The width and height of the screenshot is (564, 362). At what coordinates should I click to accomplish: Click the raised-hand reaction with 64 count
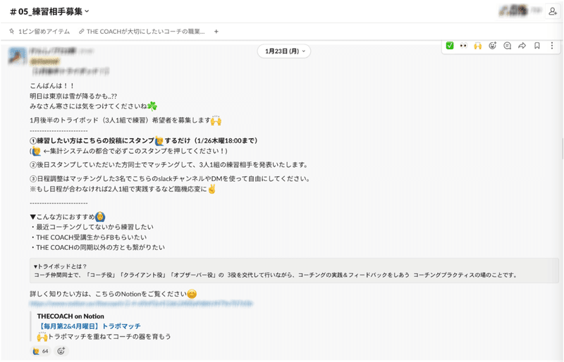[41, 351]
